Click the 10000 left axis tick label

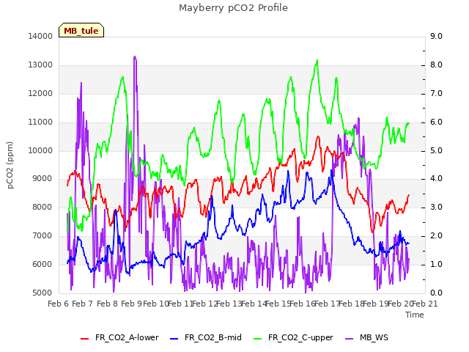tap(40, 150)
